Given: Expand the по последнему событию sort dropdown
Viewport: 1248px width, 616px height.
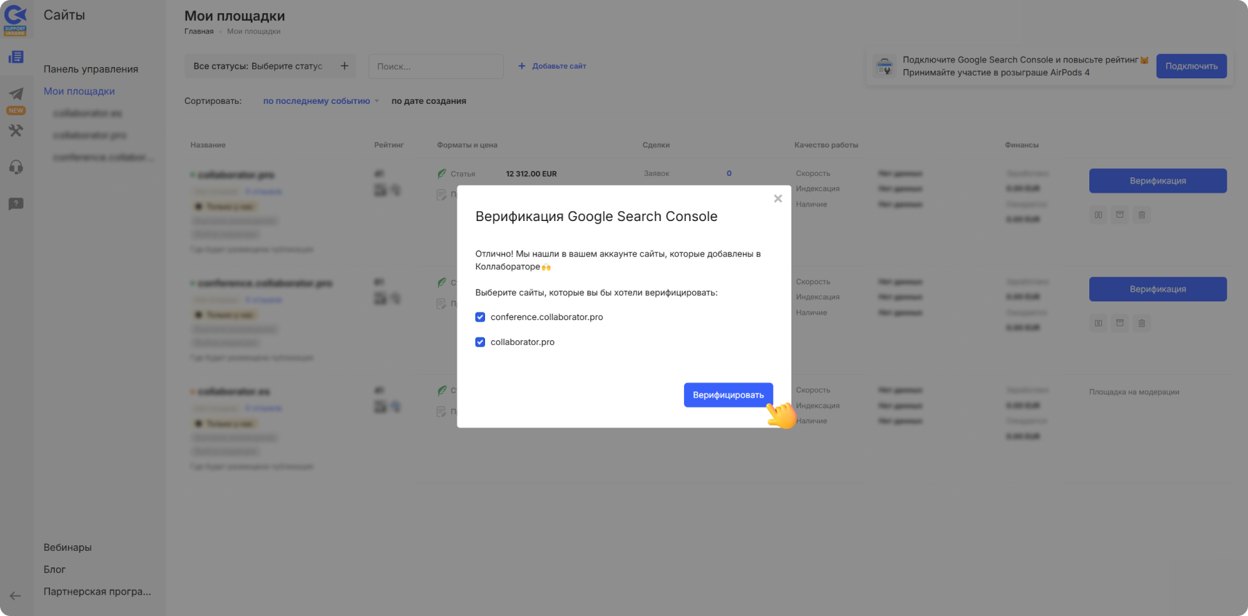Looking at the screenshot, I should tap(321, 101).
